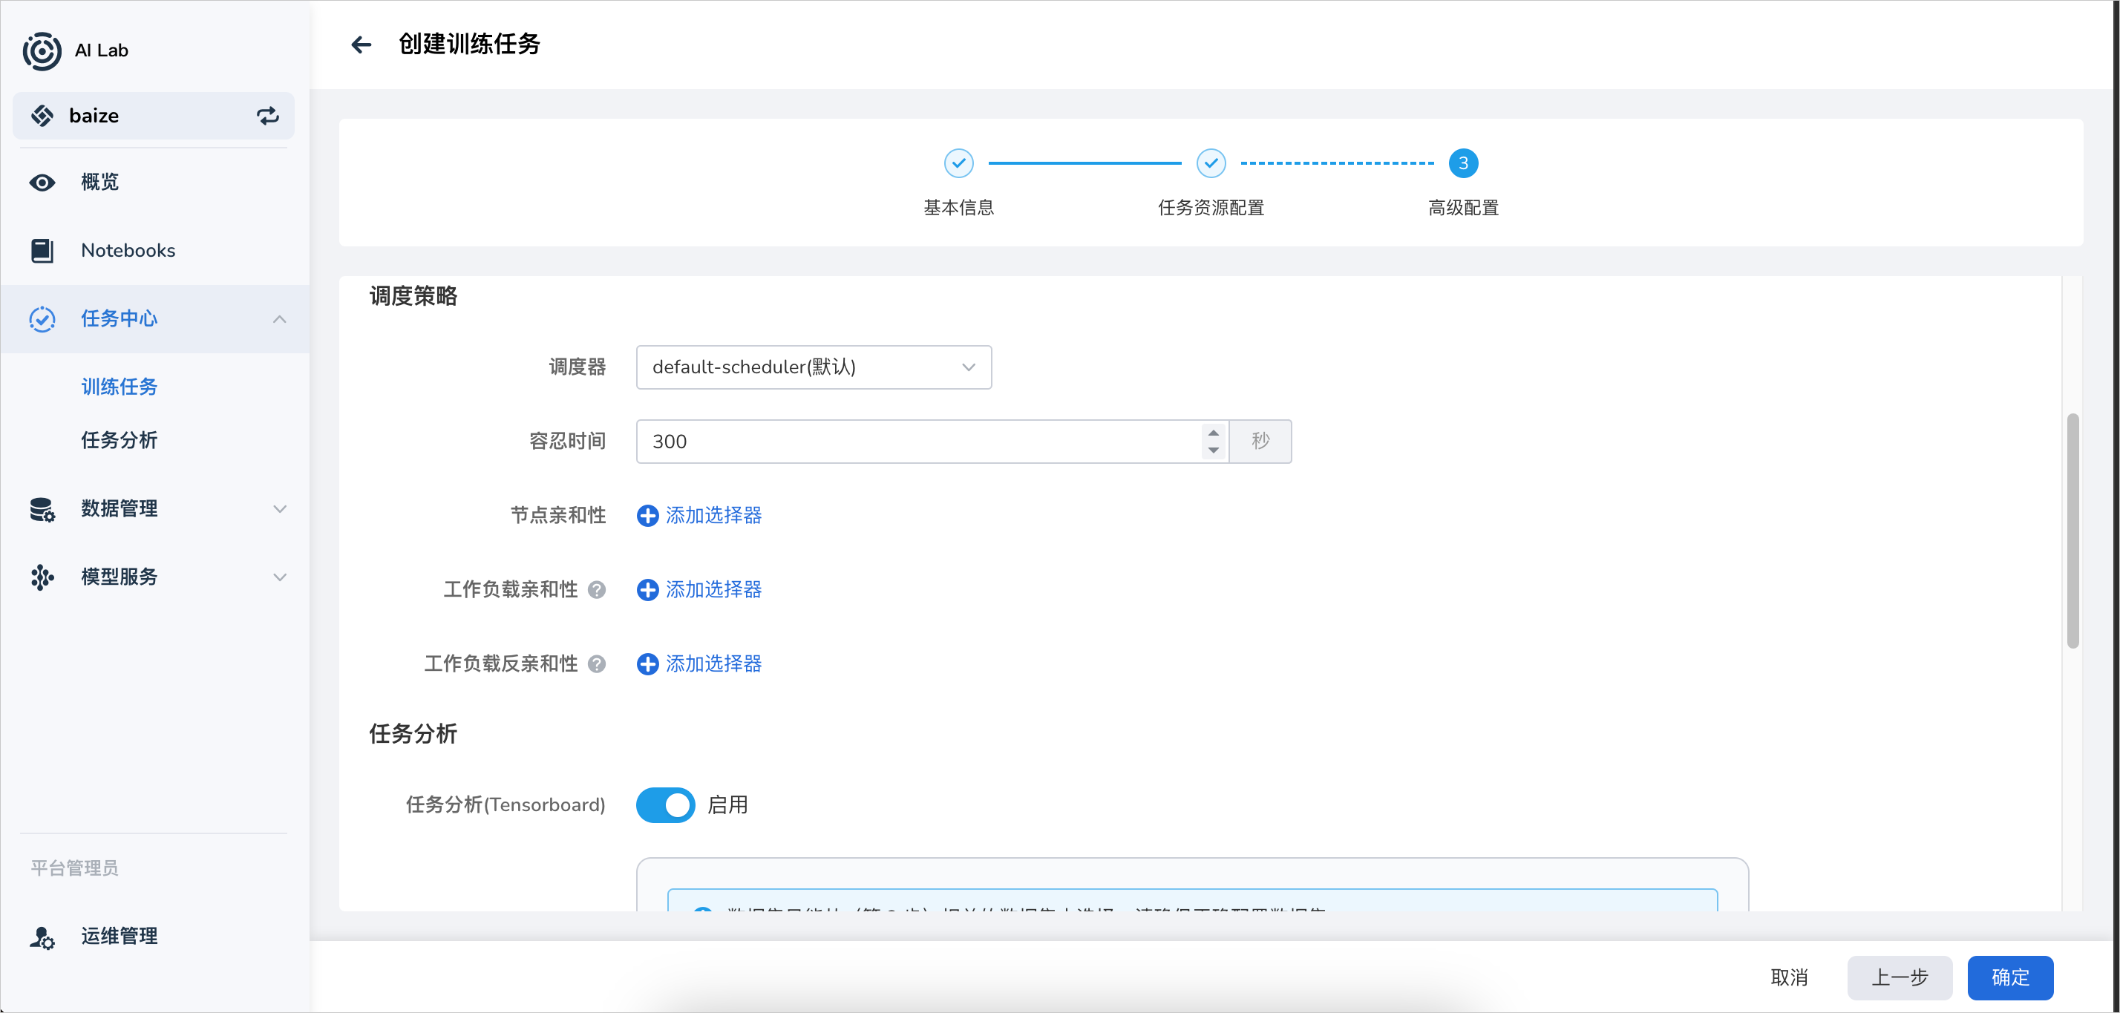Open 运维管理 in the sidebar

[x=154, y=937]
